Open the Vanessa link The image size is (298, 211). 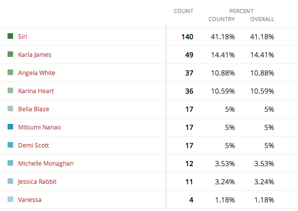pos(30,200)
